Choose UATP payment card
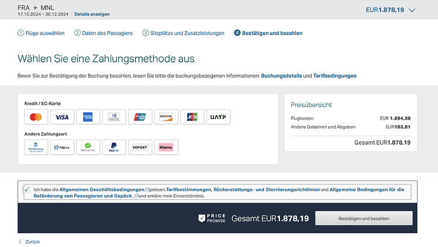Viewport: 438px width, 247px height. coord(218,117)
